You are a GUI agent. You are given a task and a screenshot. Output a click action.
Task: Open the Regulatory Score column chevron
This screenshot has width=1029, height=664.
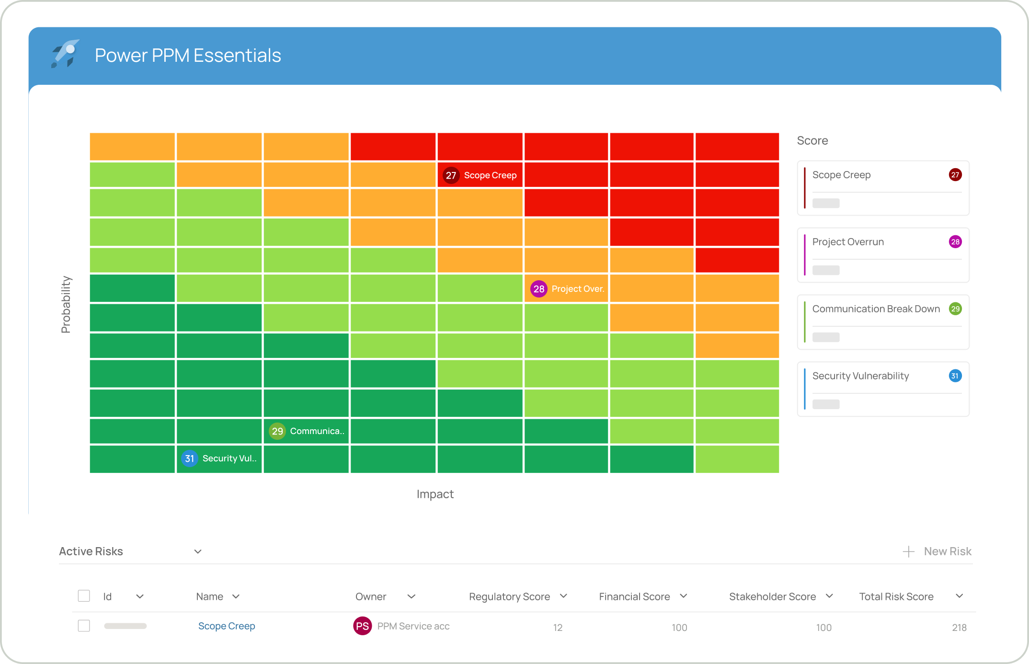click(x=563, y=596)
